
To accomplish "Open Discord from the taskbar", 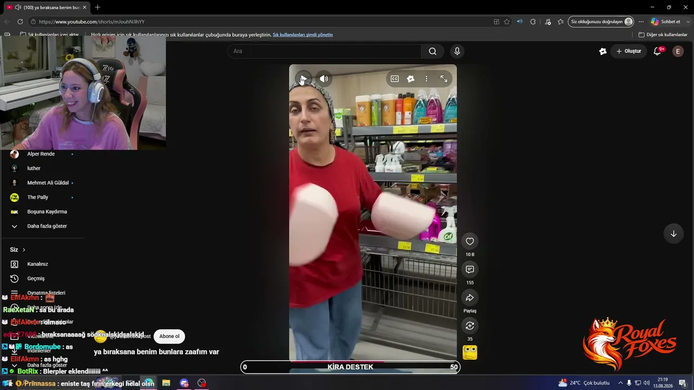I will click(x=184, y=383).
